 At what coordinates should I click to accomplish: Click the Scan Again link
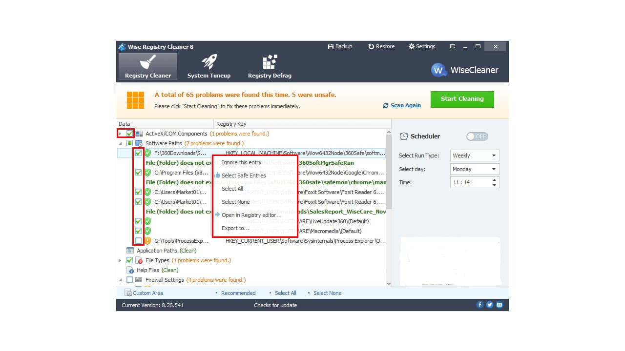[x=404, y=105]
